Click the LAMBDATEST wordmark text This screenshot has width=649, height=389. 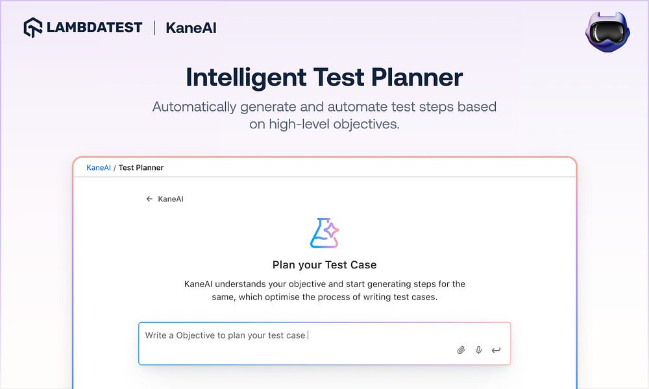click(94, 28)
